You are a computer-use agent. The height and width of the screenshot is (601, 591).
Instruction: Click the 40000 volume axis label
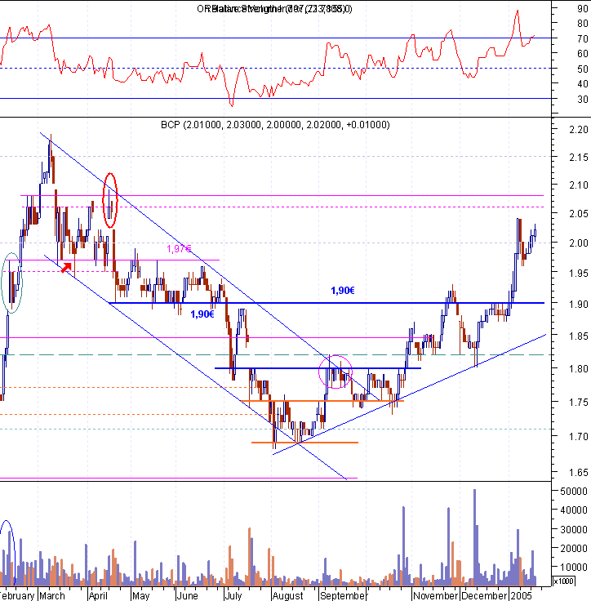[574, 510]
